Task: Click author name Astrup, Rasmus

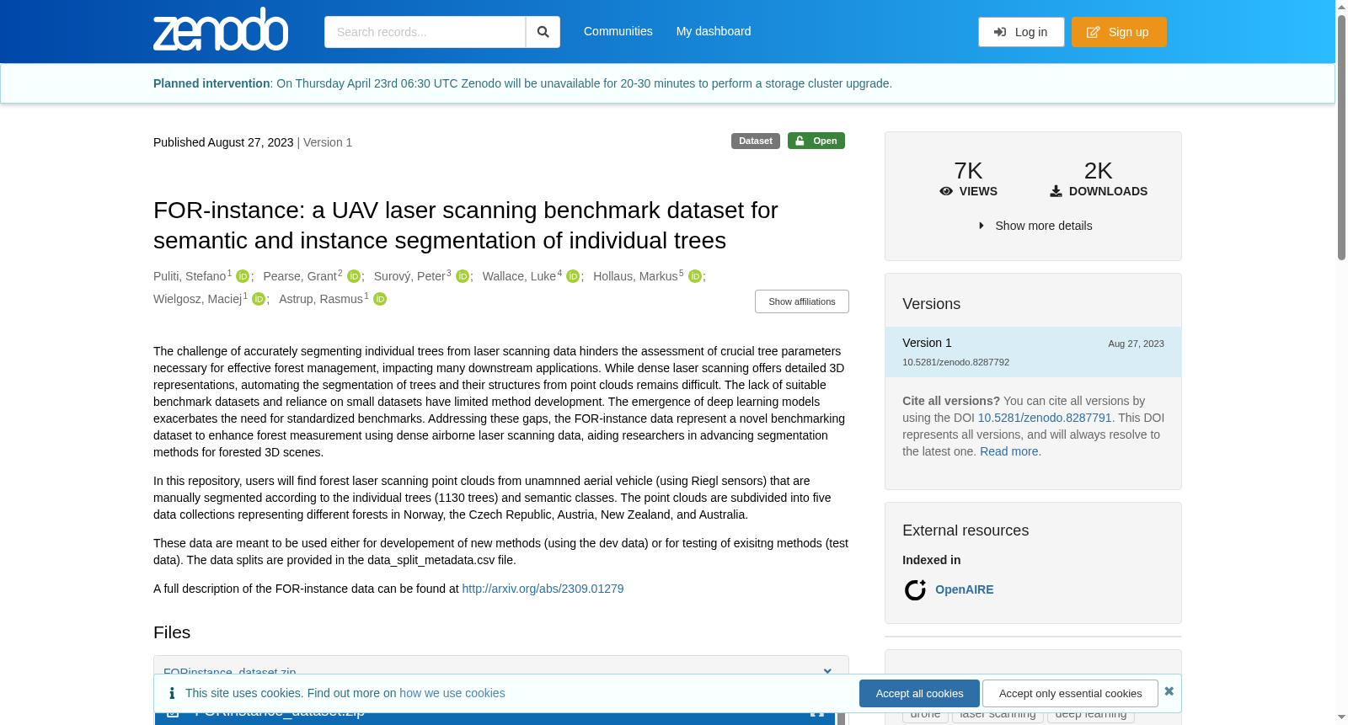Action: click(321, 299)
